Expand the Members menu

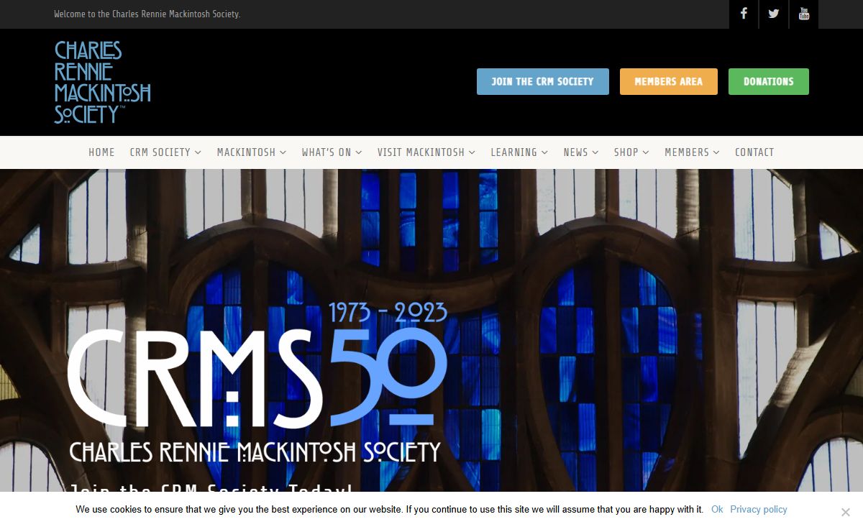coord(692,152)
